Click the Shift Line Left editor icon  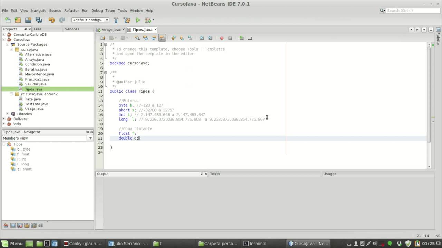point(202,38)
